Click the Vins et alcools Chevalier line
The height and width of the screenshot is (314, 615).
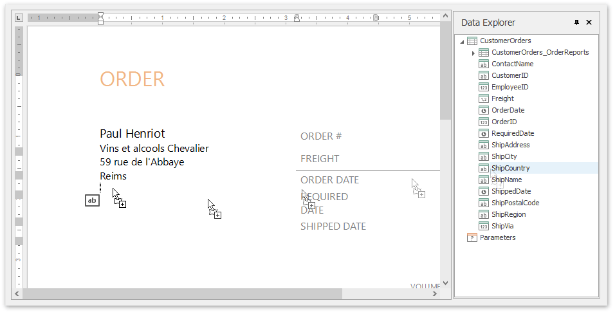point(154,149)
